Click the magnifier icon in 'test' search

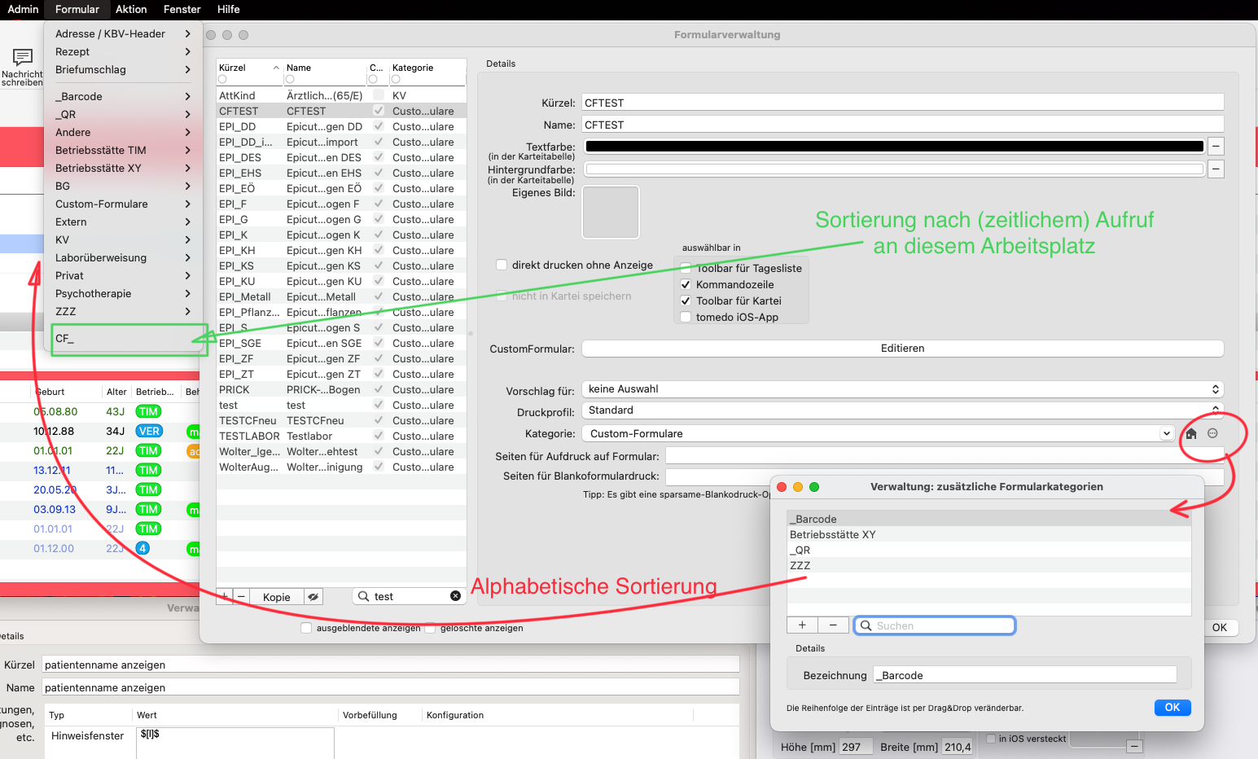(363, 596)
